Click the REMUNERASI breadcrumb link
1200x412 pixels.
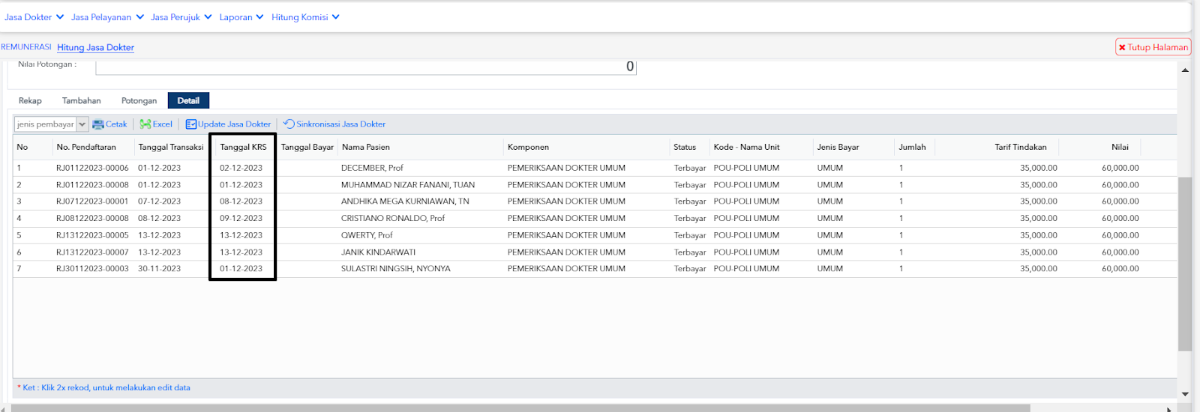(26, 47)
